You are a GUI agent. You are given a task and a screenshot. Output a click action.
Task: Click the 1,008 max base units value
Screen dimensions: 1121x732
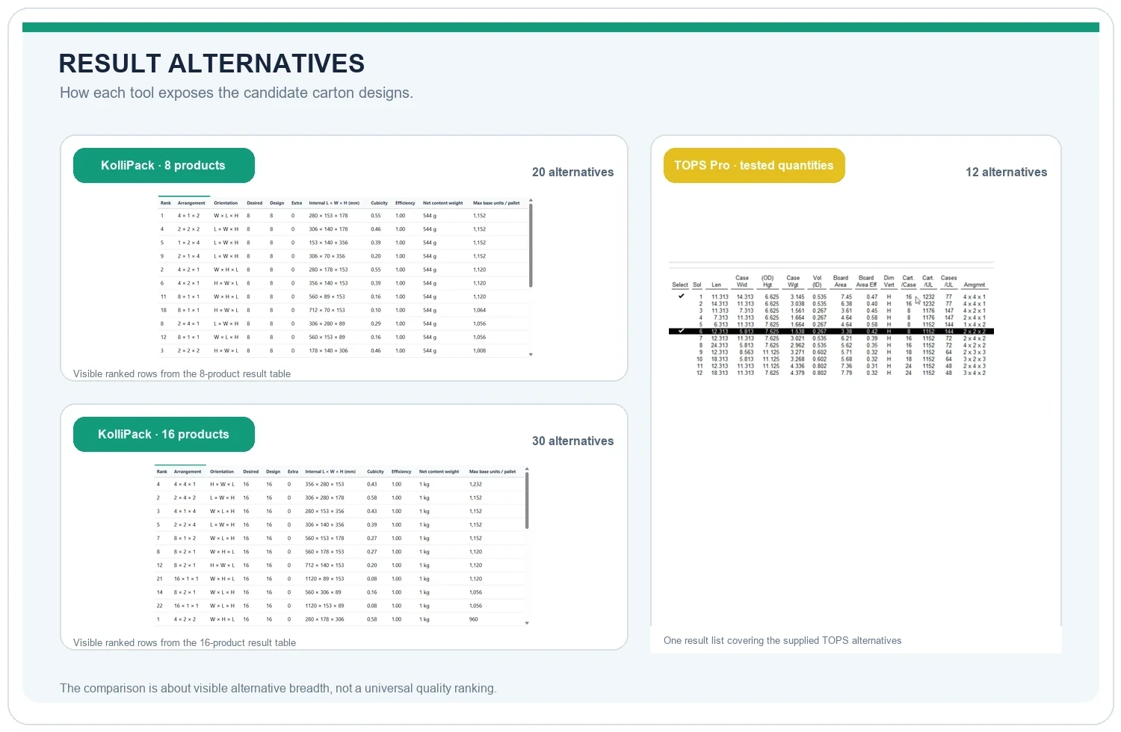pos(479,350)
